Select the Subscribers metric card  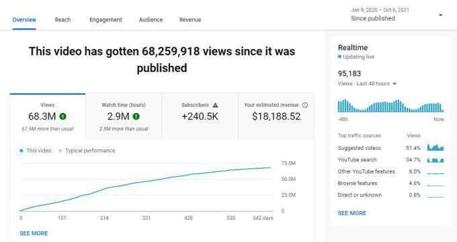200,116
